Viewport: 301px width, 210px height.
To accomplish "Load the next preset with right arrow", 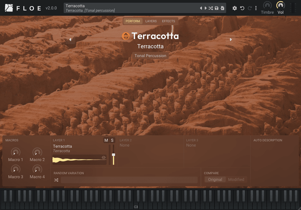I will point(205,8).
